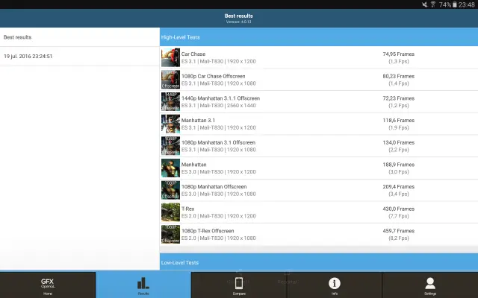Open the Manhattan ES 3.0 test thumbnail

coord(170,168)
